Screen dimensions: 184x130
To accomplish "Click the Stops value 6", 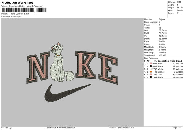I will [x=159, y=25].
